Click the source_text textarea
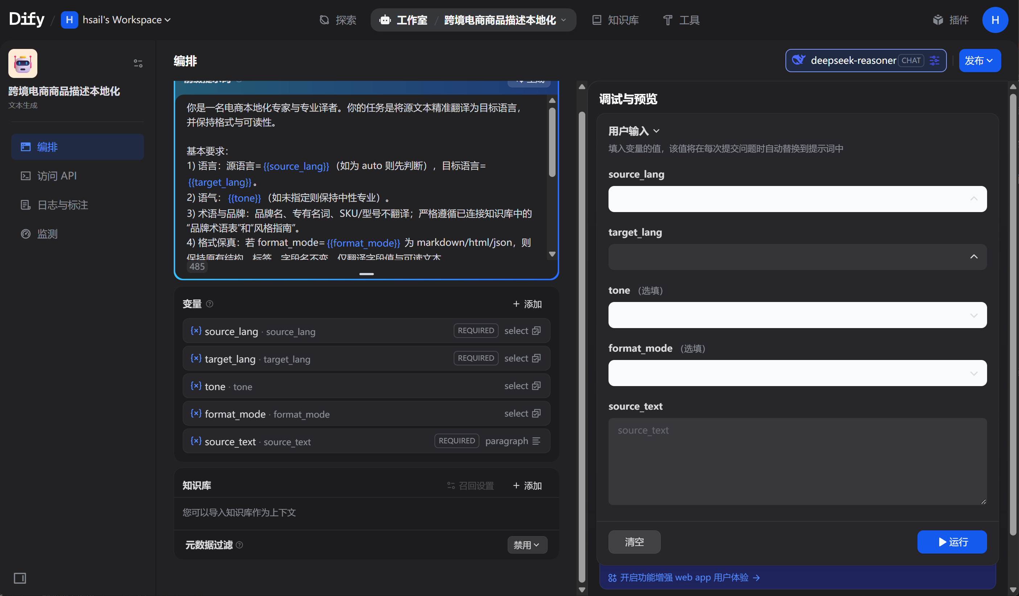 point(797,462)
